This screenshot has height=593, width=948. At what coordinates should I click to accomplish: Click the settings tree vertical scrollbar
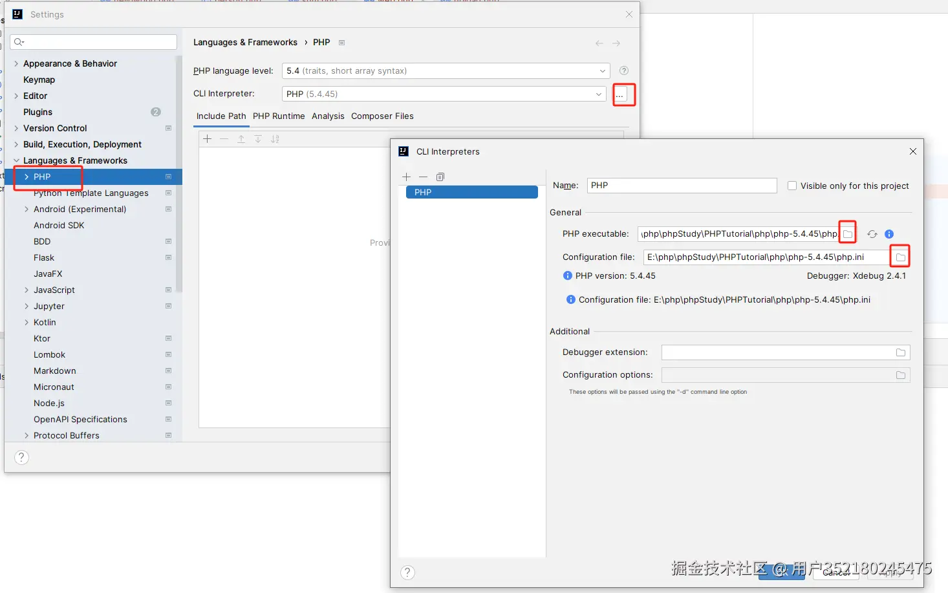click(179, 175)
